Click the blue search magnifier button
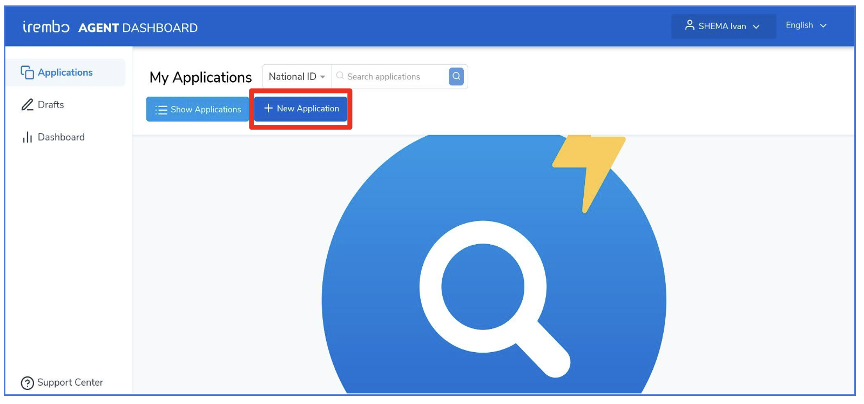The width and height of the screenshot is (864, 404). (456, 77)
